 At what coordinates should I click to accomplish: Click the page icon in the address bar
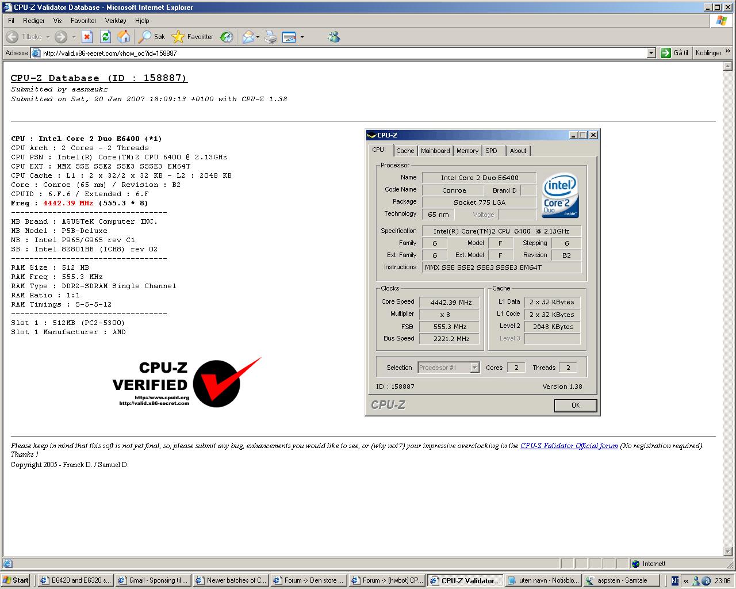point(36,53)
